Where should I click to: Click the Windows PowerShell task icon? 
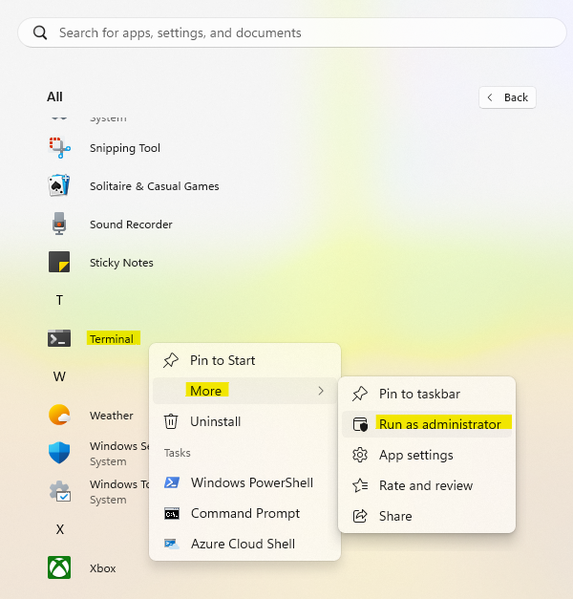172,482
